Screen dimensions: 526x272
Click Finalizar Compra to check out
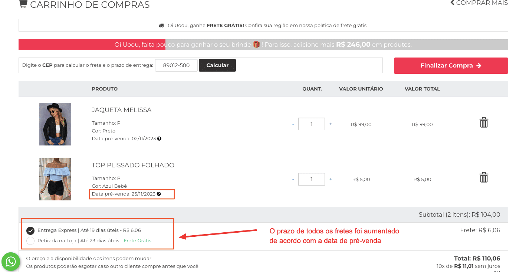(x=451, y=66)
